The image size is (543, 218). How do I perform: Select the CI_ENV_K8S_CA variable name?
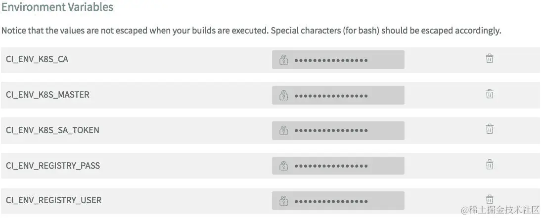(37, 60)
